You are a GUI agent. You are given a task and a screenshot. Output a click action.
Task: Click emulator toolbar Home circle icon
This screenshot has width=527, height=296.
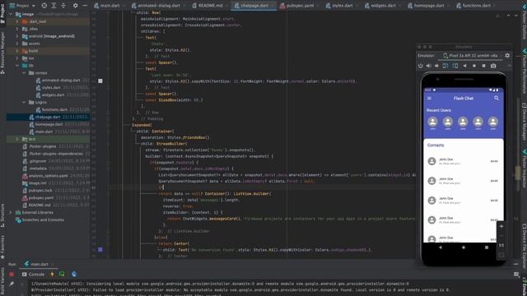coord(474,66)
